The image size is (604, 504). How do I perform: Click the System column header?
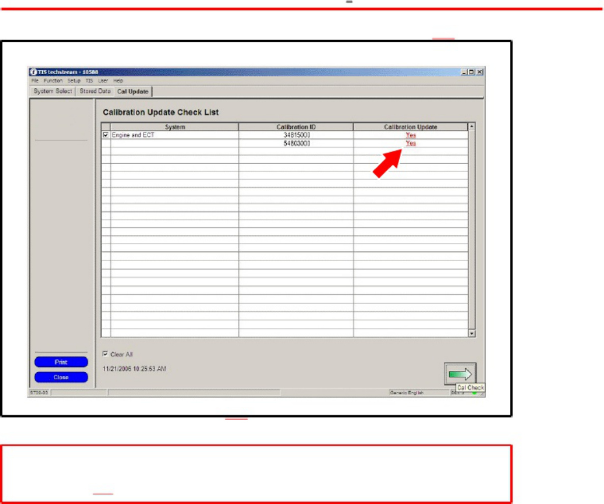point(175,127)
